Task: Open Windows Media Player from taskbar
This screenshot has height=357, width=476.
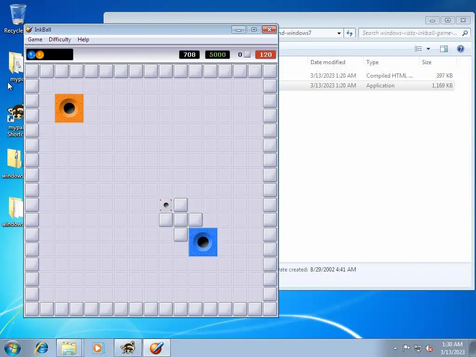Action: coord(98,348)
